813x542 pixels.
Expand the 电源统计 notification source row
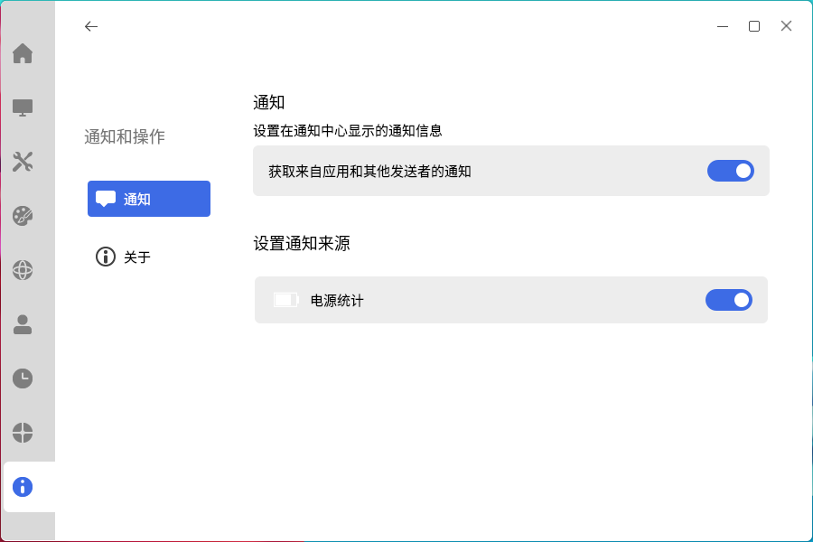coord(510,300)
